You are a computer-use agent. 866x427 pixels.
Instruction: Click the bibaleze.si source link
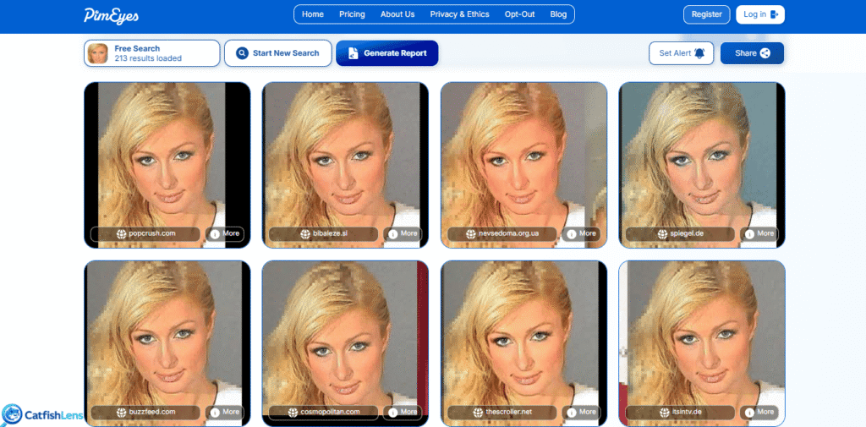[x=324, y=233]
